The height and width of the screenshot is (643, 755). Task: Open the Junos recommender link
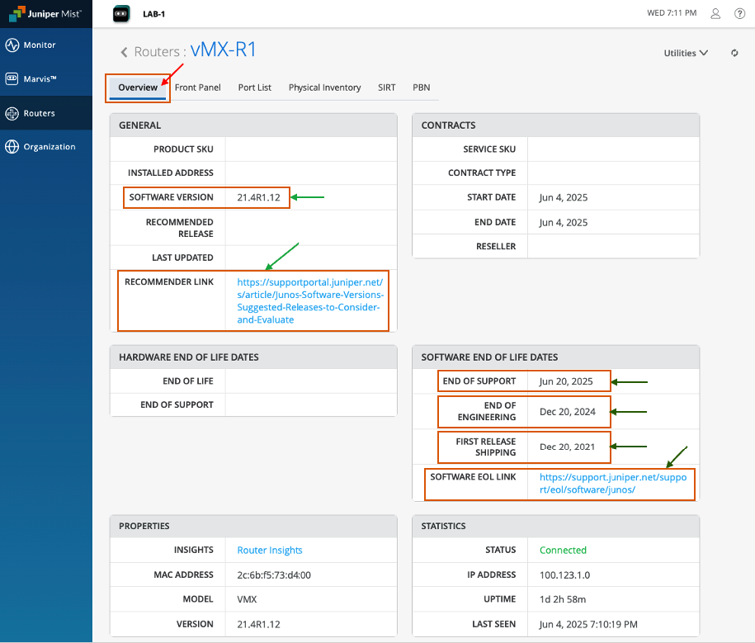click(x=309, y=300)
